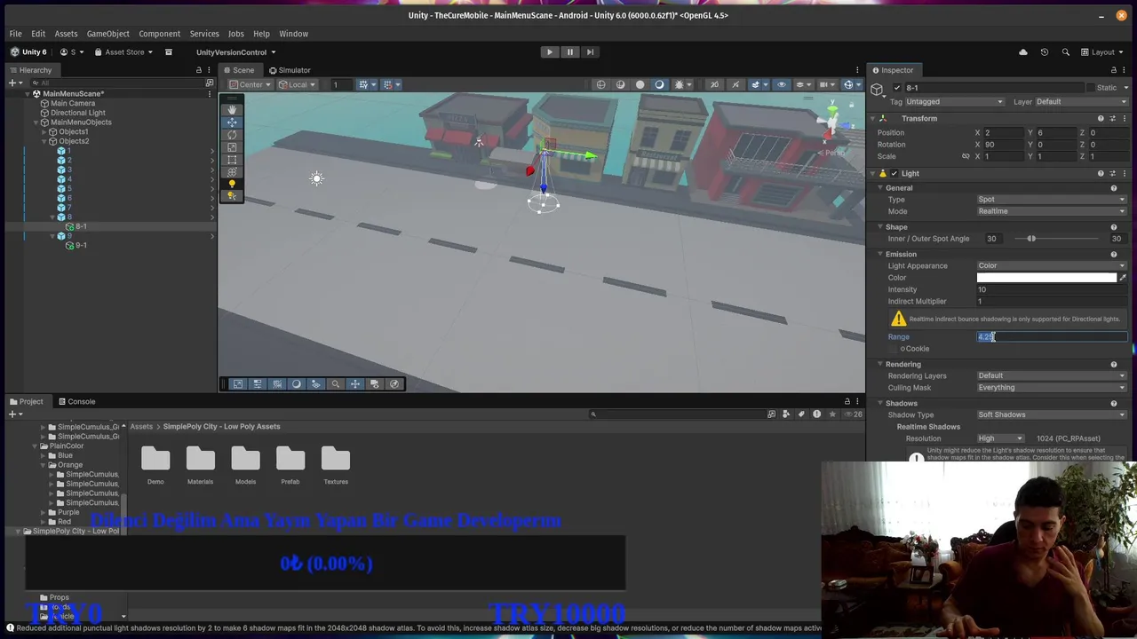Collapse the Transform component foldout
Viewport: 1137px width, 639px height.
click(871, 118)
